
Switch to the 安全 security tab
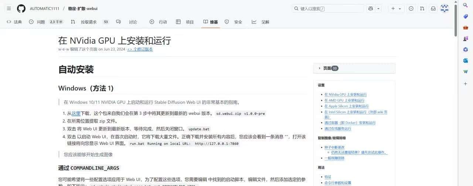tap(234, 22)
